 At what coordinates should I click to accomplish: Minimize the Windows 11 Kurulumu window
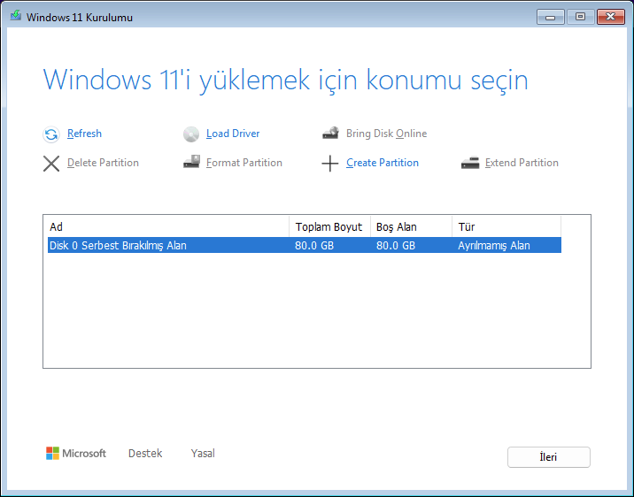[550, 17]
